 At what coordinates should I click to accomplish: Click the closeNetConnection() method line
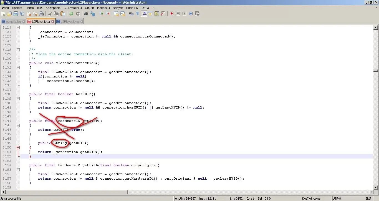(64, 63)
